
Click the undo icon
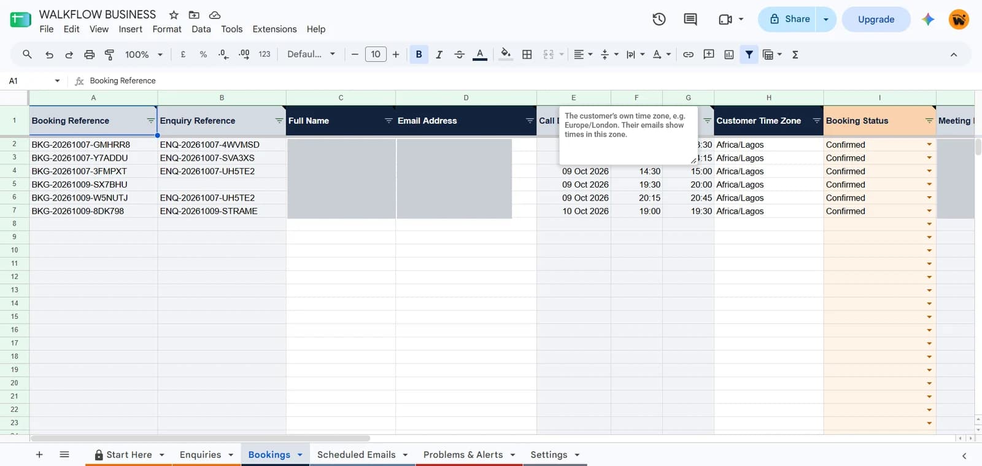coord(49,55)
